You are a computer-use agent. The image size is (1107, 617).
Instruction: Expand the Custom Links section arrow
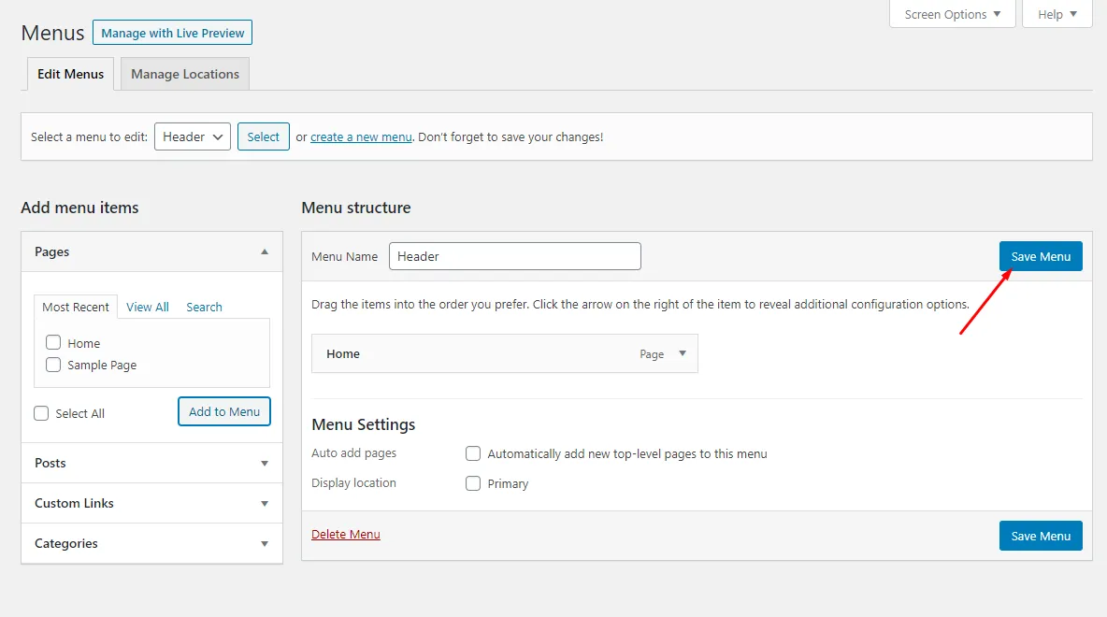[x=265, y=503]
